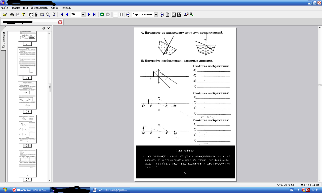Go to the next page arrow
This screenshot has height=193, width=322.
pyautogui.click(x=89, y=15)
